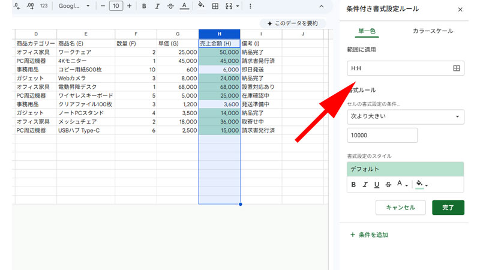Click the デフォルト style preview
The height and width of the screenshot is (270, 480).
pyautogui.click(x=406, y=169)
